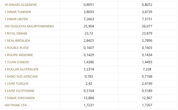
Task: Select the 1 DOLLAR AUSTRALIEN row label
Action: coord(21,69)
